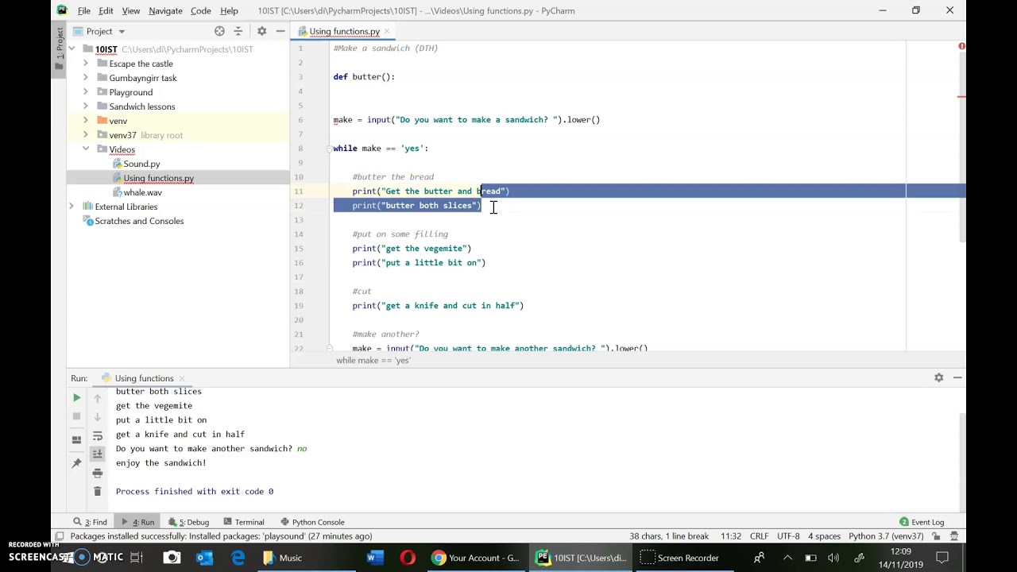Screen dimensions: 1017x572
Task: Click Python 3.7 (venv37) interpreter selector
Action: click(x=886, y=536)
